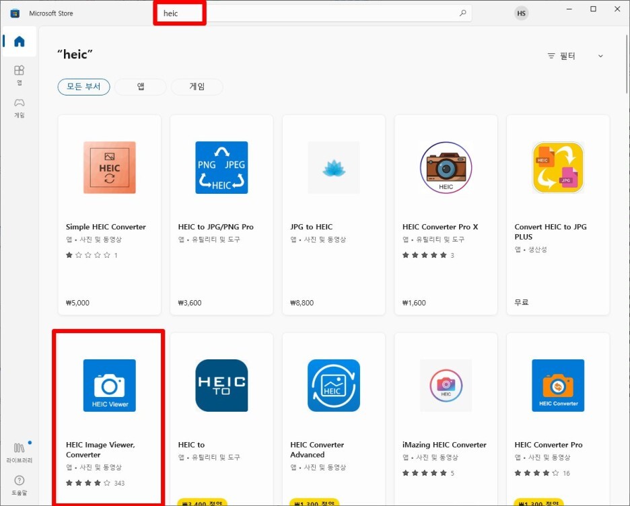The image size is (630, 506).
Task: Click the iMazing HEIC Converter icon
Action: coord(446,386)
